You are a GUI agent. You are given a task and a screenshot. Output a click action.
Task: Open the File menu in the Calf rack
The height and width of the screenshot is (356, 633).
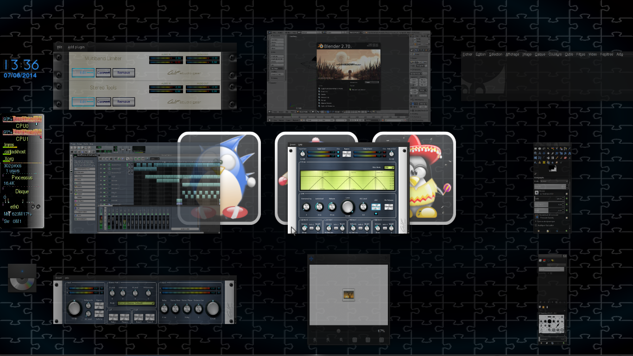point(59,47)
